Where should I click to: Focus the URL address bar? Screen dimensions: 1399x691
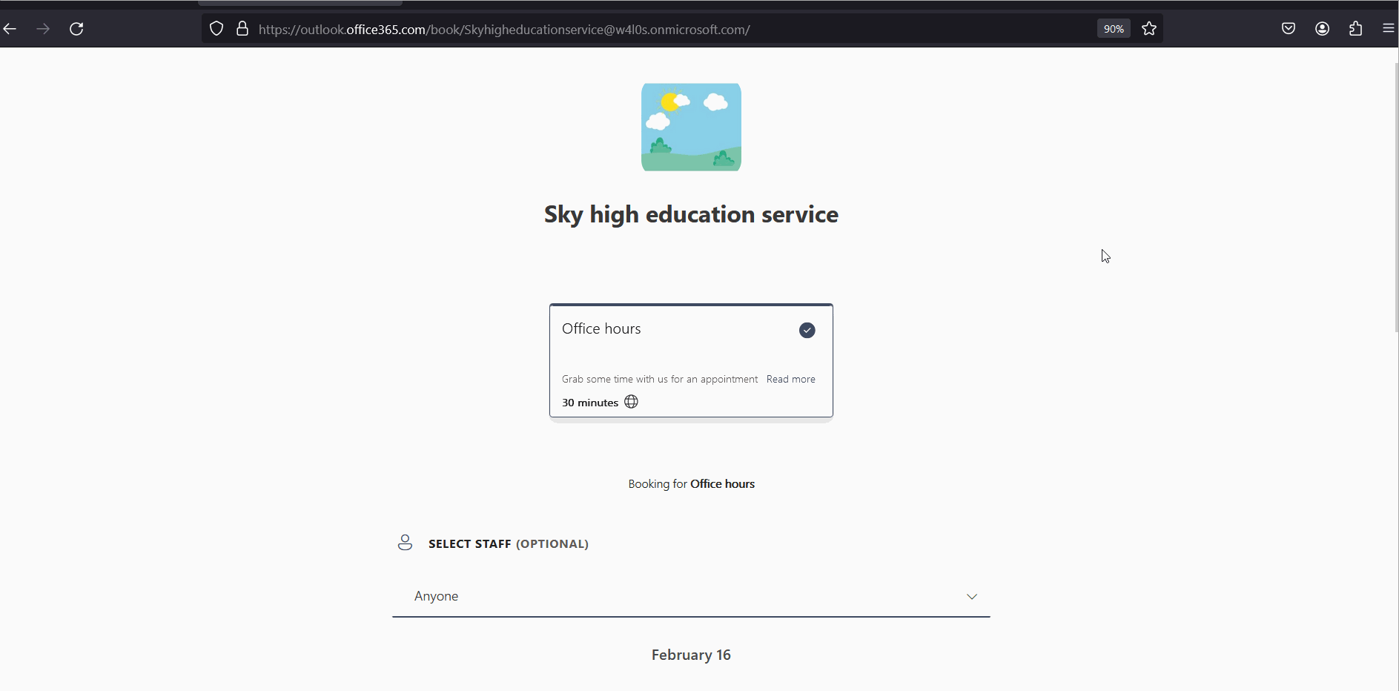593,30
